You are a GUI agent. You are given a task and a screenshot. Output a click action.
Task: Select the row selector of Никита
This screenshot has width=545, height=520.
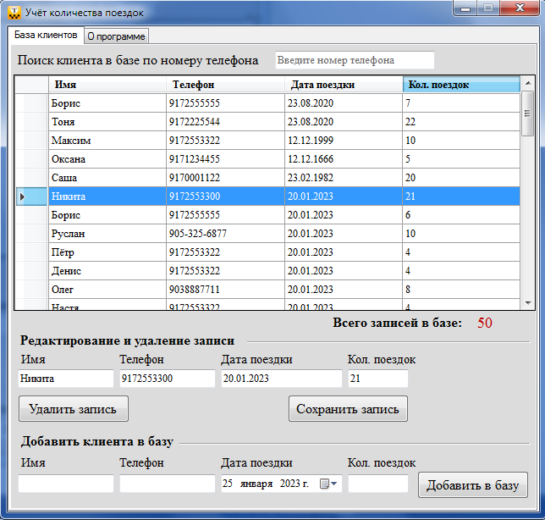(x=32, y=196)
